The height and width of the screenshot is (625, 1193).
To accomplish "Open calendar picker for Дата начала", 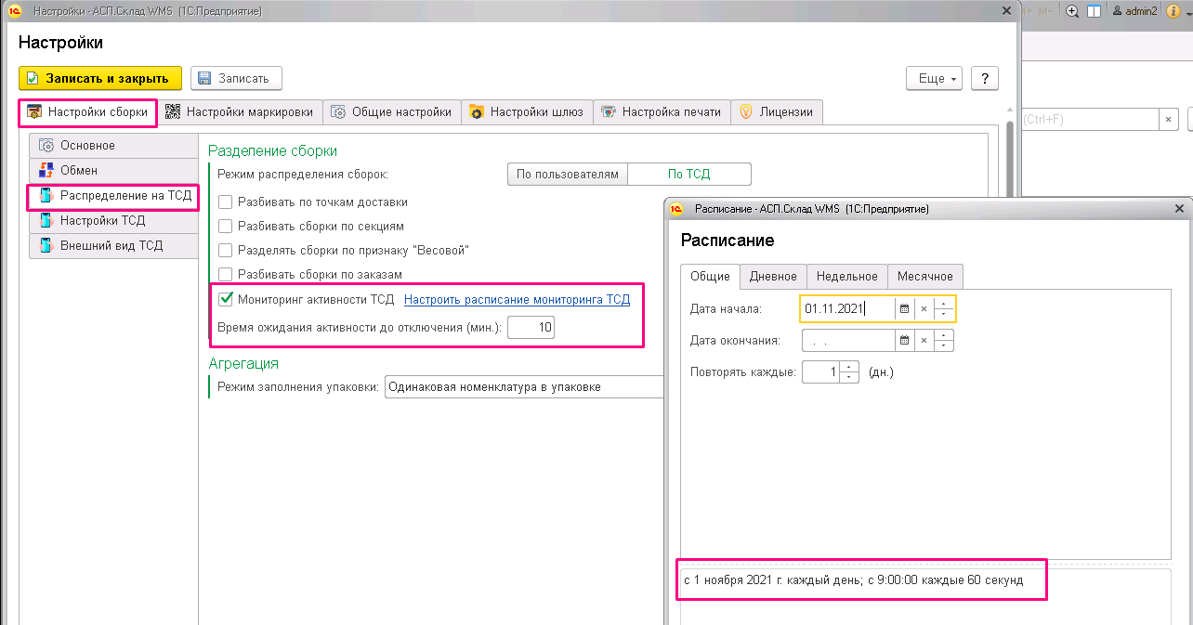I will click(x=904, y=308).
